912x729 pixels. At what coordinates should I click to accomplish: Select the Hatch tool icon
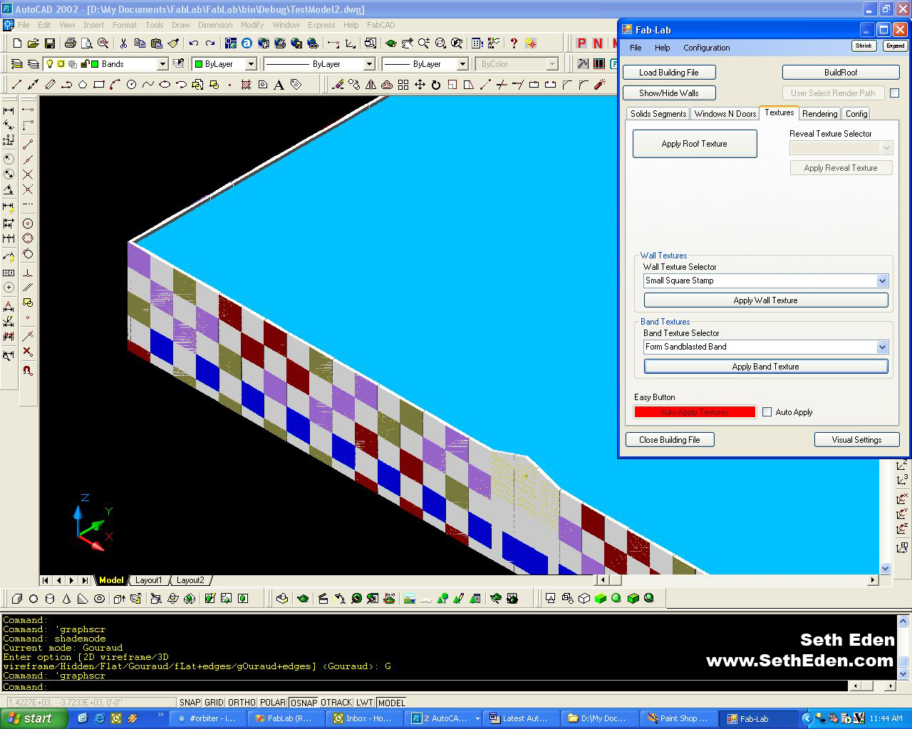coord(247,85)
